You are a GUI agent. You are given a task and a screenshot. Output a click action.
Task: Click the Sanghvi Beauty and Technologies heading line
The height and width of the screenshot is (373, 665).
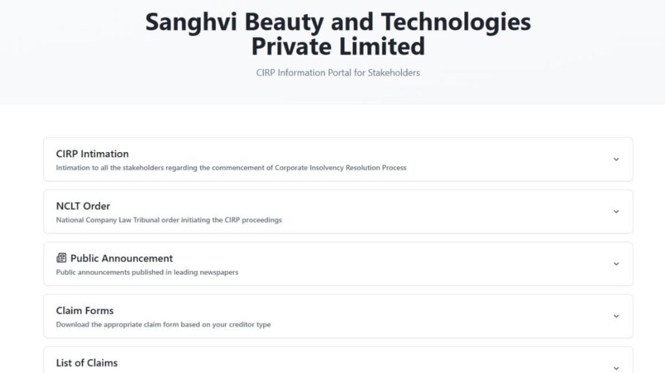pyautogui.click(x=338, y=22)
